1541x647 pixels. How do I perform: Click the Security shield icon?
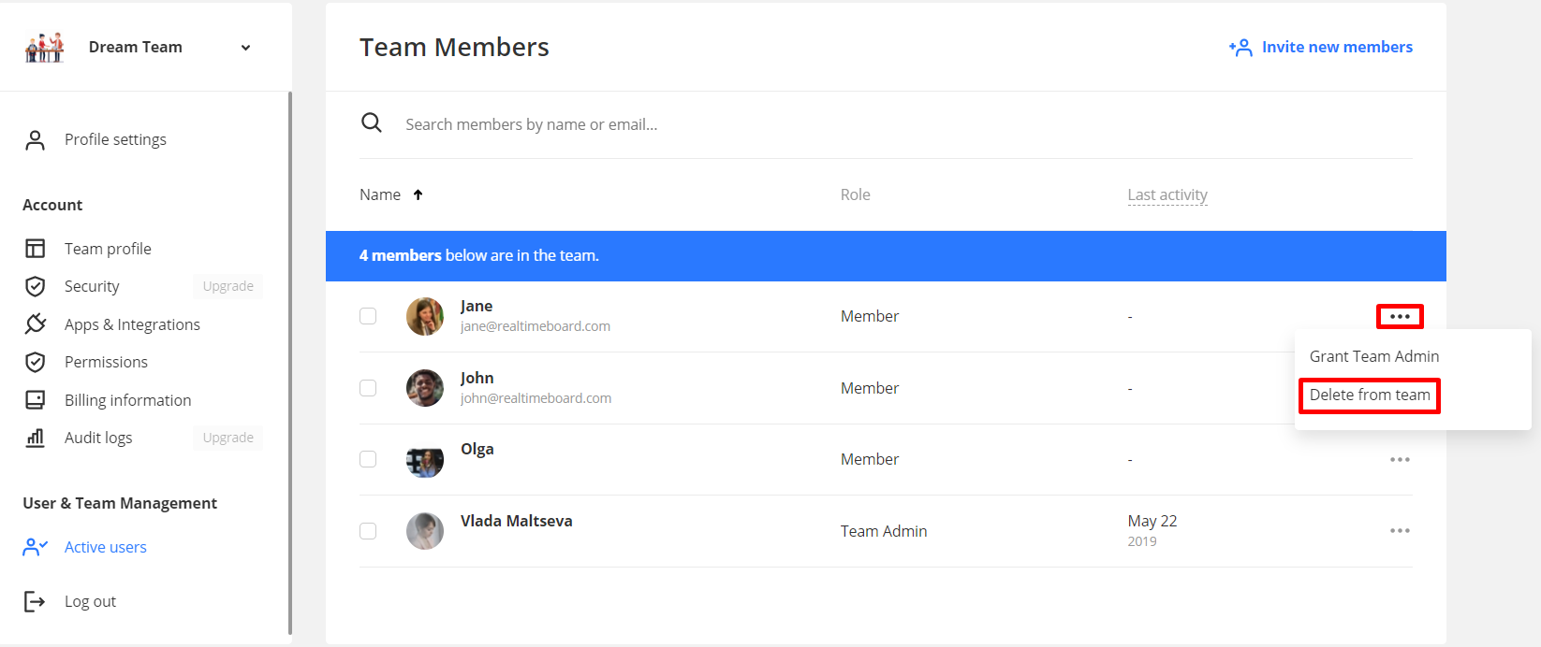[36, 286]
